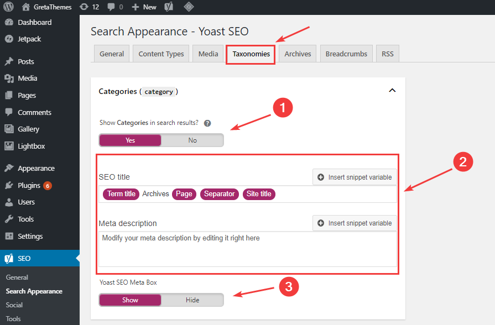Insert snippet variable for SEO title
Image resolution: width=495 pixels, height=325 pixels.
coord(355,177)
